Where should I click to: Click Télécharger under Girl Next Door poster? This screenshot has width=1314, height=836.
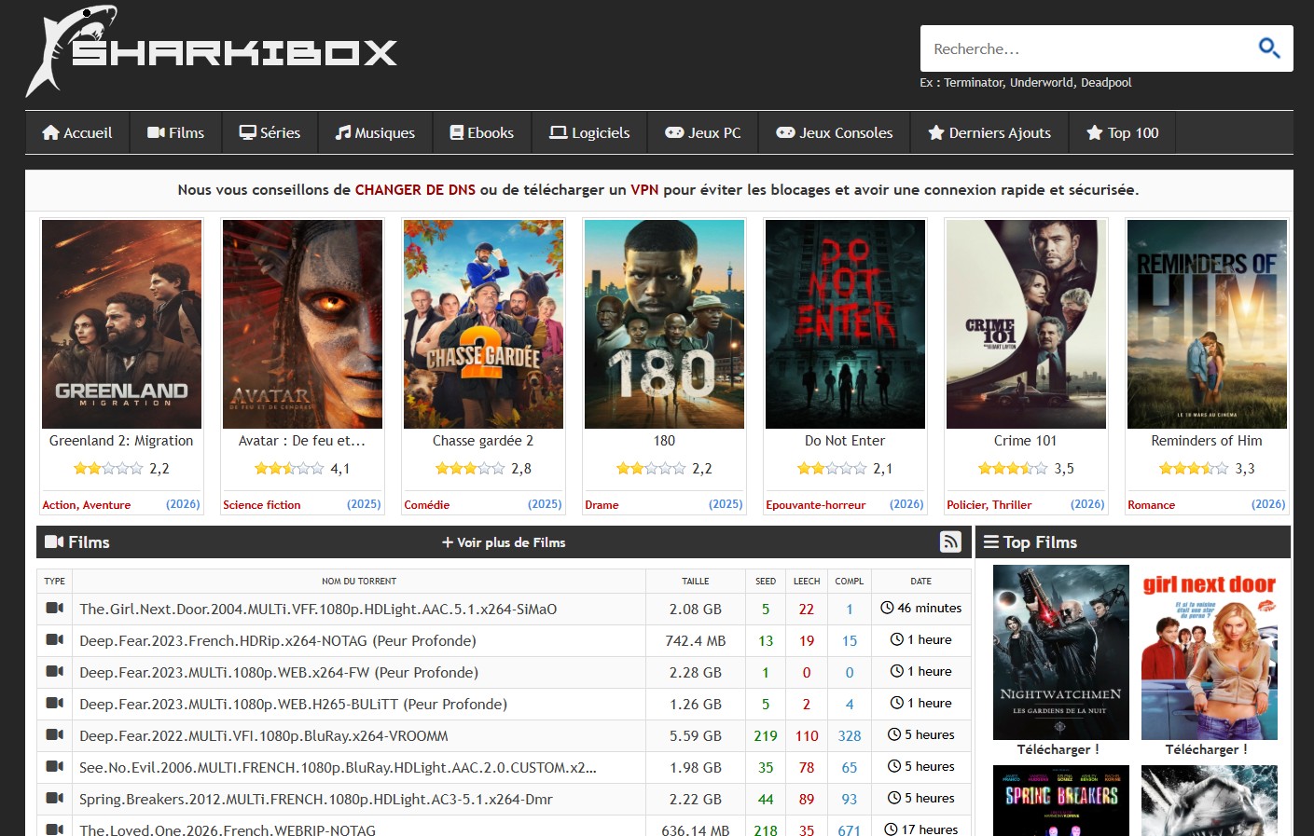[1206, 749]
